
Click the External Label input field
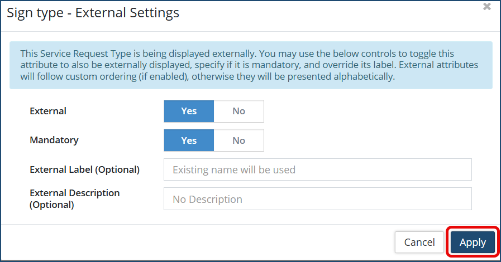[x=317, y=169]
